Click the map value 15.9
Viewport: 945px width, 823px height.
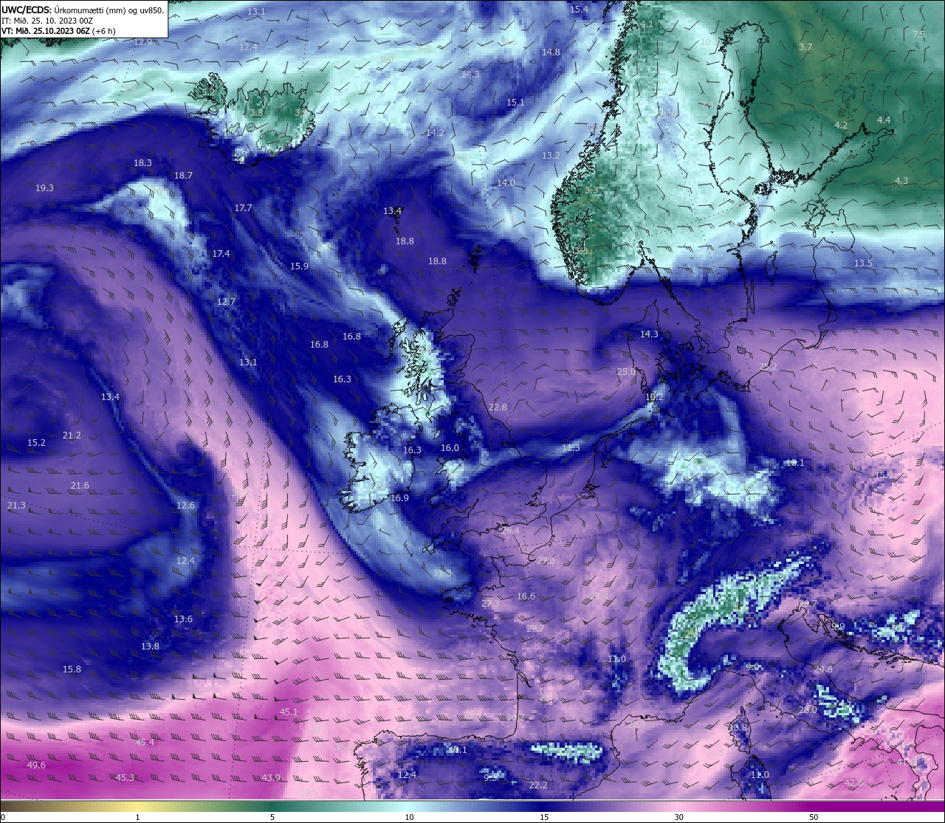coord(299,266)
